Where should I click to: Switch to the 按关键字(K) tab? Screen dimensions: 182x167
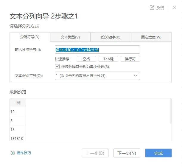[x=111, y=37]
